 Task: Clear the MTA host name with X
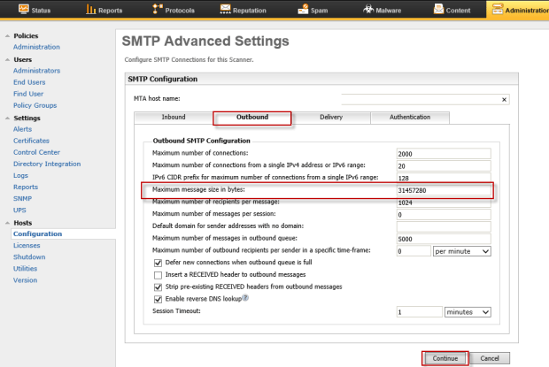[505, 100]
